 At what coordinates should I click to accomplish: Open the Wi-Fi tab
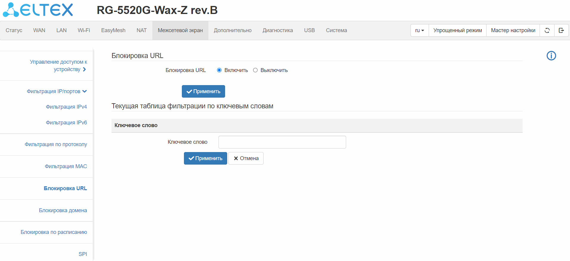click(x=84, y=30)
